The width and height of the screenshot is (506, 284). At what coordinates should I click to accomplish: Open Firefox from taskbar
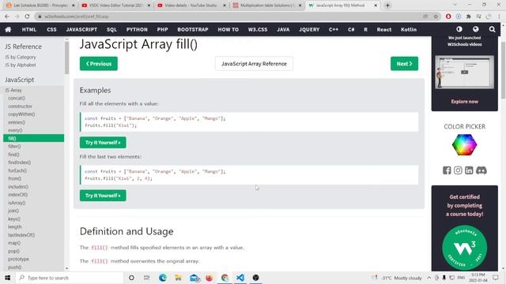tap(209, 278)
